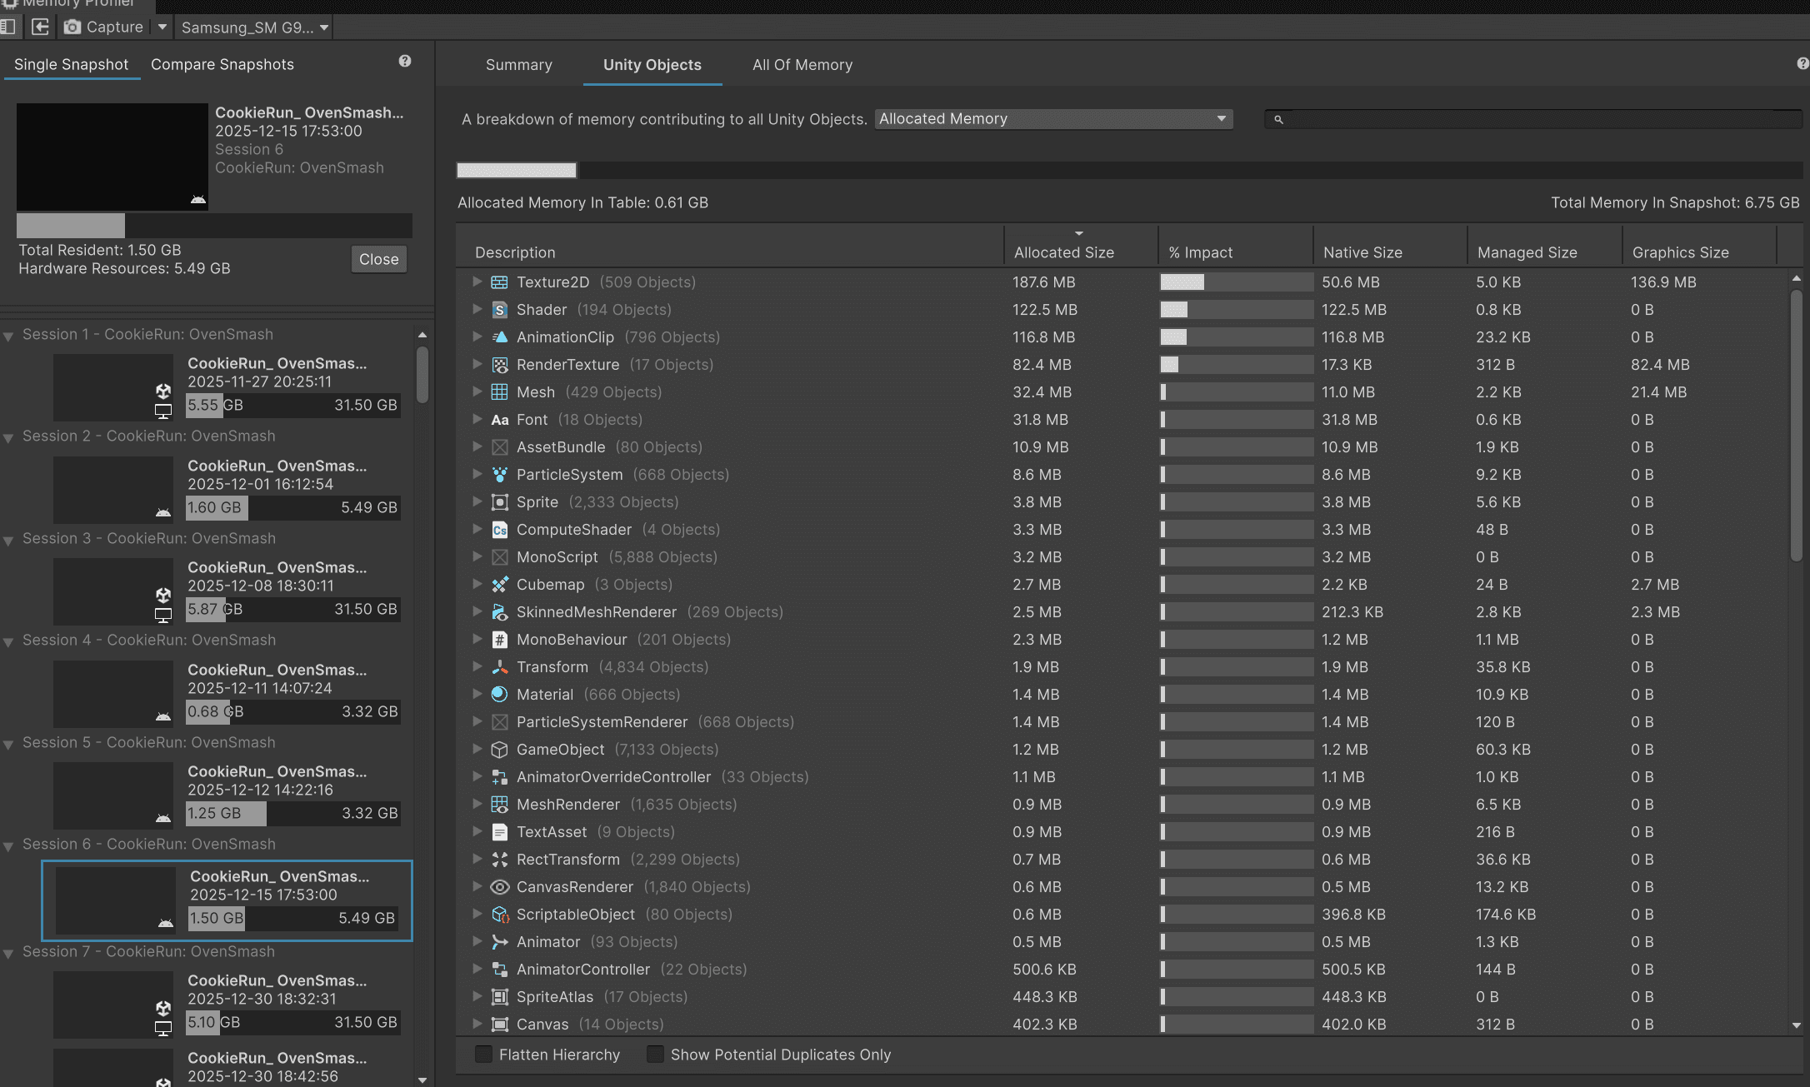Image resolution: width=1810 pixels, height=1087 pixels.
Task: Click the object table vertical scrollbar
Action: [1796, 425]
